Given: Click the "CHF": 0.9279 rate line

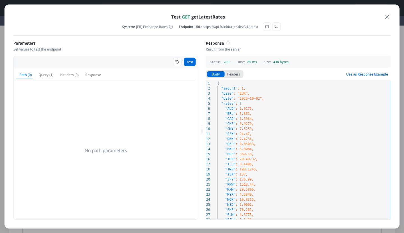Looking at the screenshot, I should tap(239, 124).
